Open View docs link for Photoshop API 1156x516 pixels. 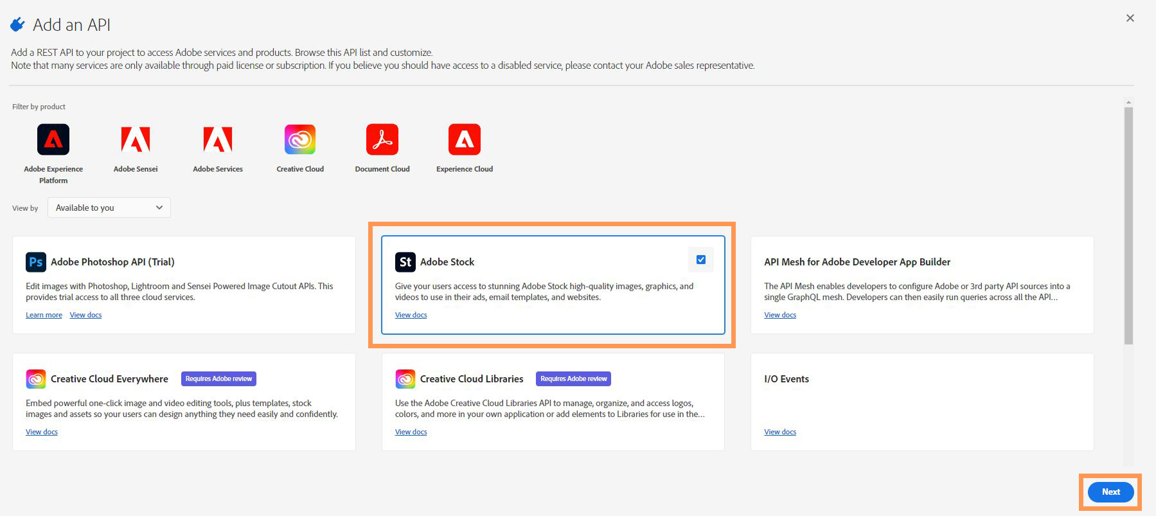pos(85,315)
